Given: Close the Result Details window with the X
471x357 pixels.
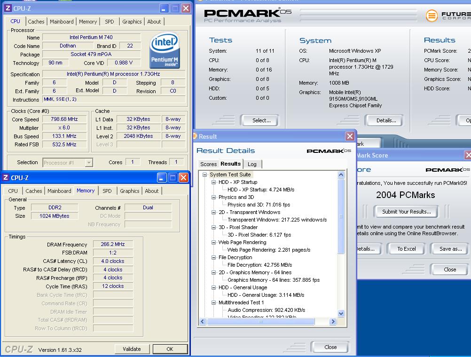Looking at the screenshot, I should [x=350, y=136].
